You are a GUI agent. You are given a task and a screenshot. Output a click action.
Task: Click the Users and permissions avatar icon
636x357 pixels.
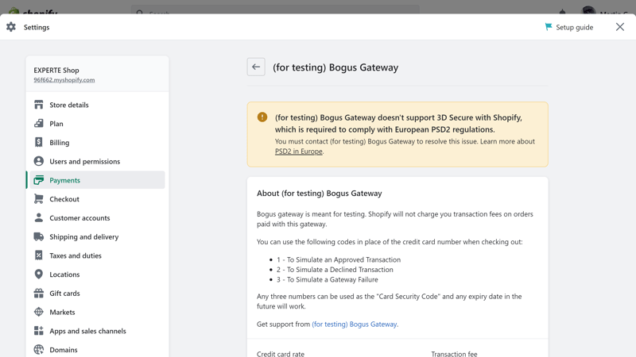(38, 161)
